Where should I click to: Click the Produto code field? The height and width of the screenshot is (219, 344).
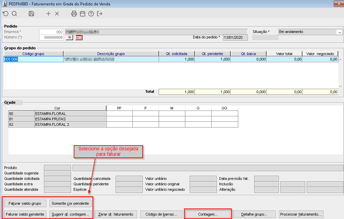point(57,168)
